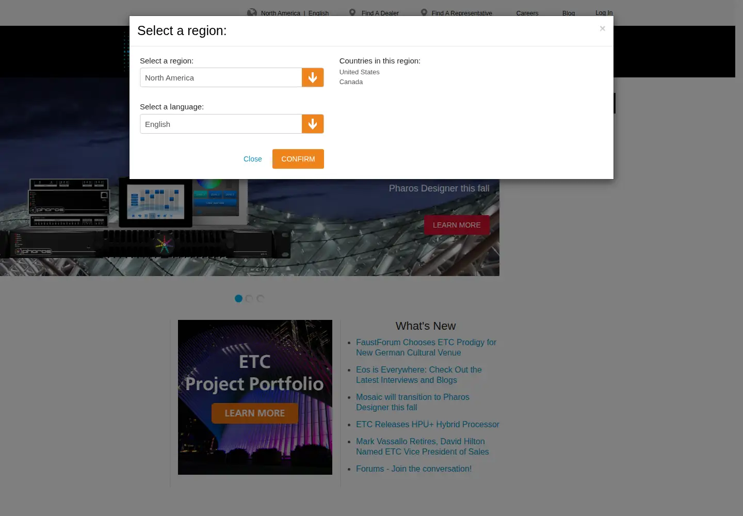The image size is (743, 516).
Task: Open language dropdown via orange arrow
Action: 313,124
